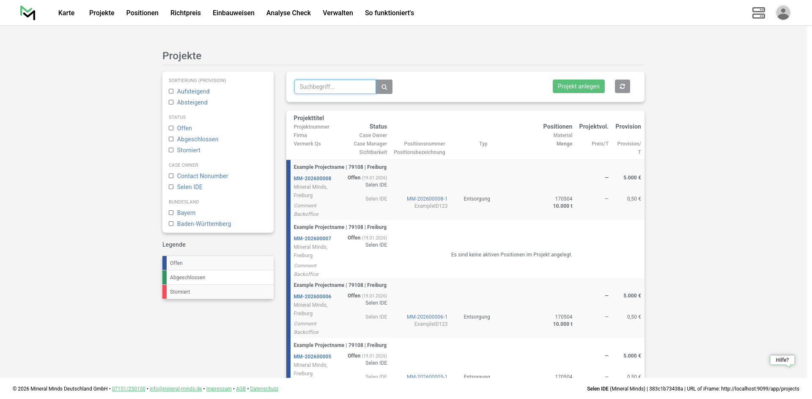Open the Hilfe? help bubble
Viewport: 812px width, 399px height.
click(x=782, y=360)
